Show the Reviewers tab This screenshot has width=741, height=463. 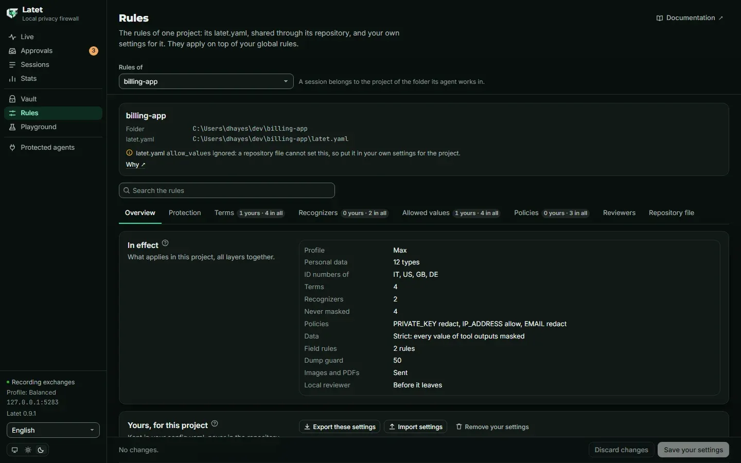point(619,213)
